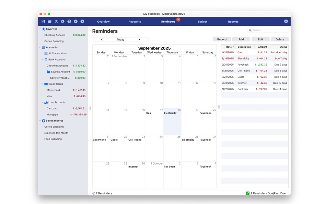
Task: Collapse the Accounts section
Action: click(40, 47)
